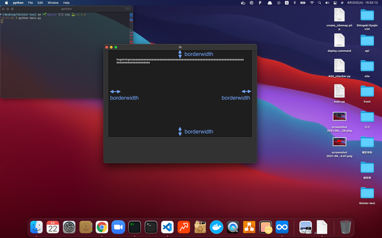Select the api folder on desktop

click(367, 43)
